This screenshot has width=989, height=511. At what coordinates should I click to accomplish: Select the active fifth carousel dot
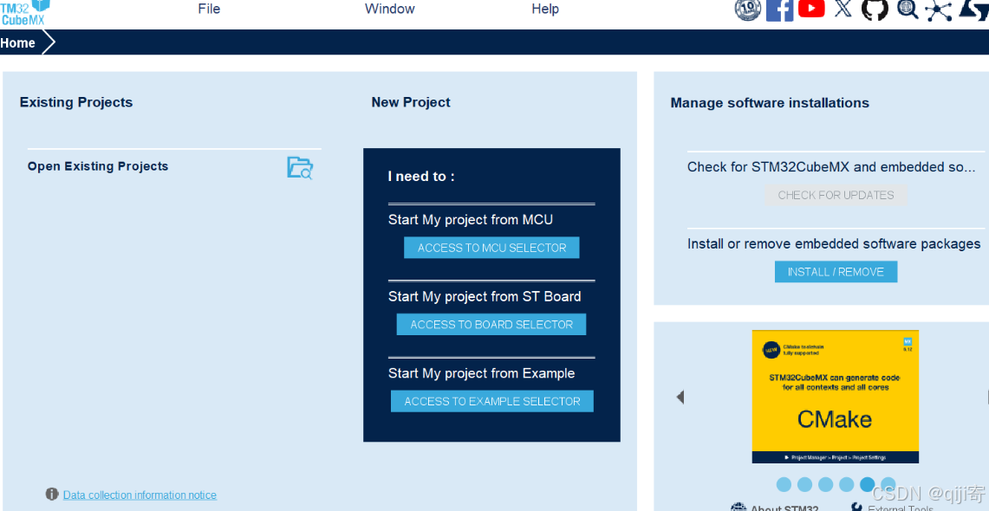tap(868, 484)
